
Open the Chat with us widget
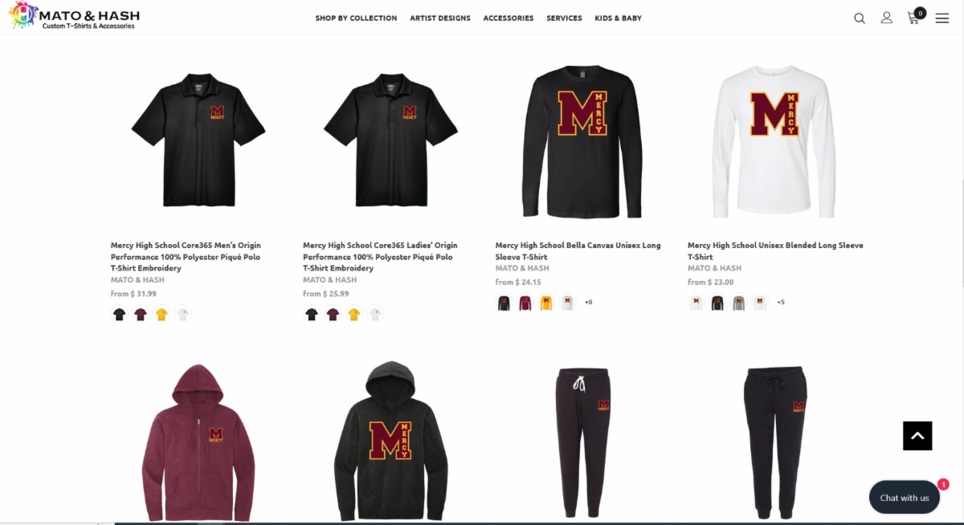click(x=905, y=498)
